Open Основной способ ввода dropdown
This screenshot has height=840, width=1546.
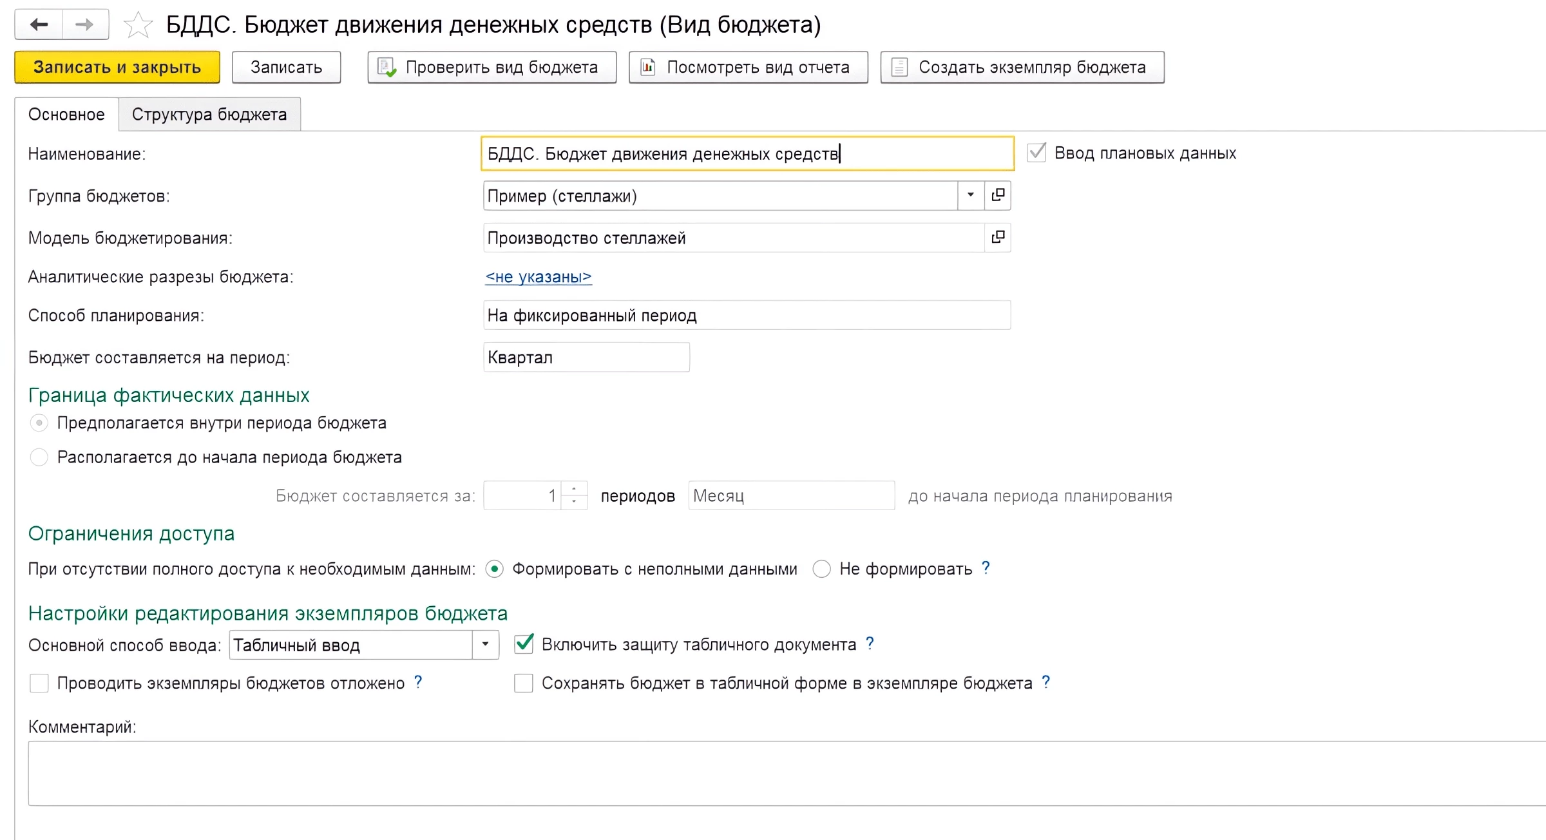485,644
